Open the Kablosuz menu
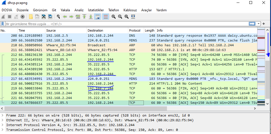This screenshot has height=134, width=271. pos(130,10)
